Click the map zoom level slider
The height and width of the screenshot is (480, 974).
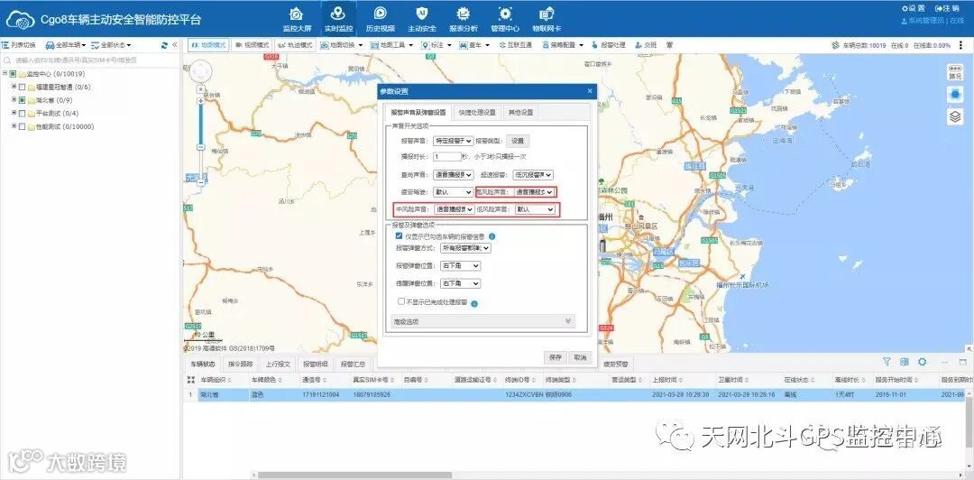click(200, 146)
